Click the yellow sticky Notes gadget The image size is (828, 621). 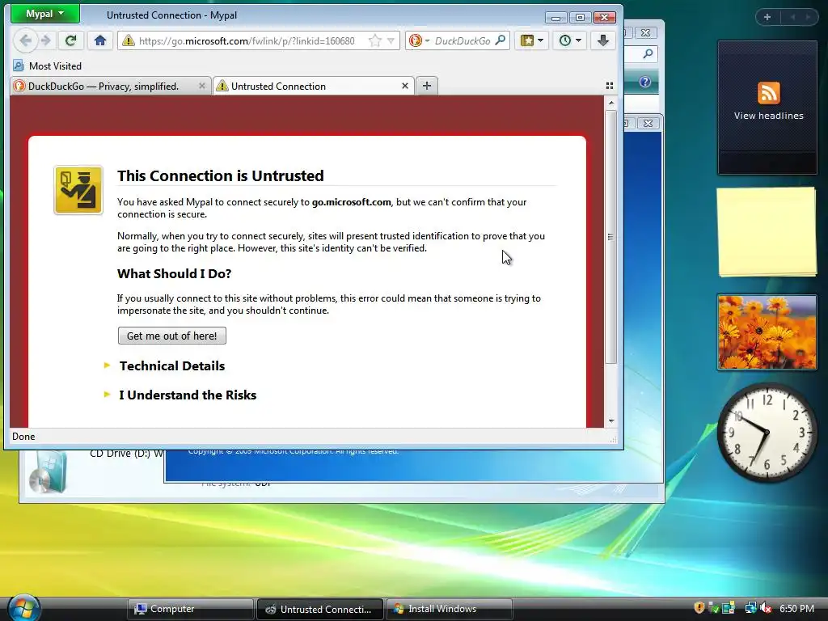tap(767, 232)
